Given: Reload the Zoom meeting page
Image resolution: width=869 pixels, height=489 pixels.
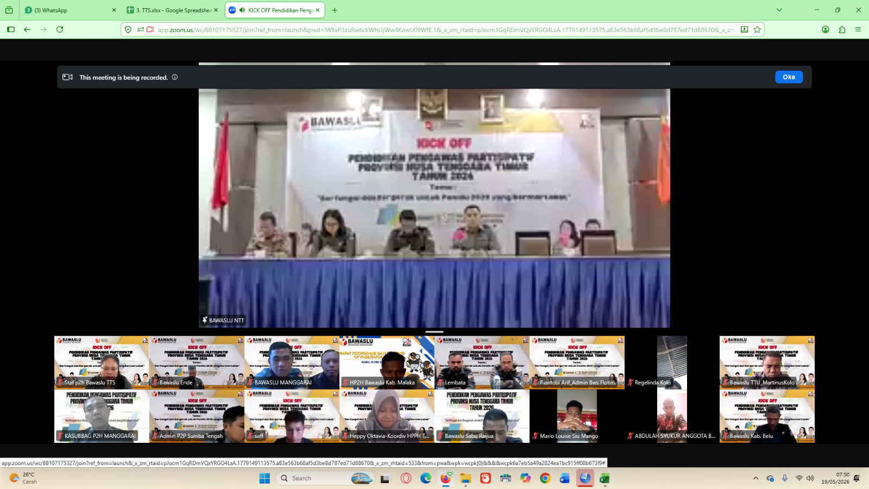Looking at the screenshot, I should coord(60,29).
